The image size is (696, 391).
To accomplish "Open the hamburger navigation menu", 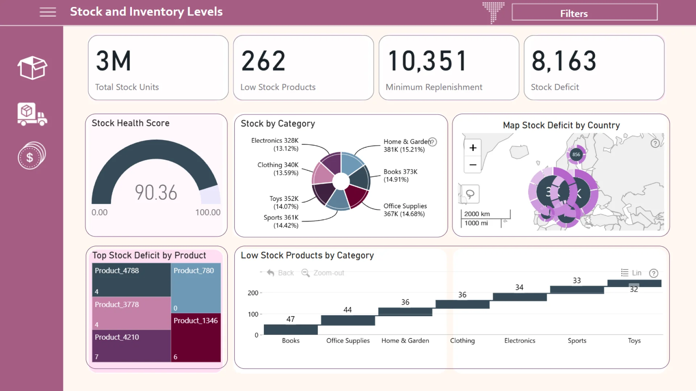I will [x=47, y=12].
